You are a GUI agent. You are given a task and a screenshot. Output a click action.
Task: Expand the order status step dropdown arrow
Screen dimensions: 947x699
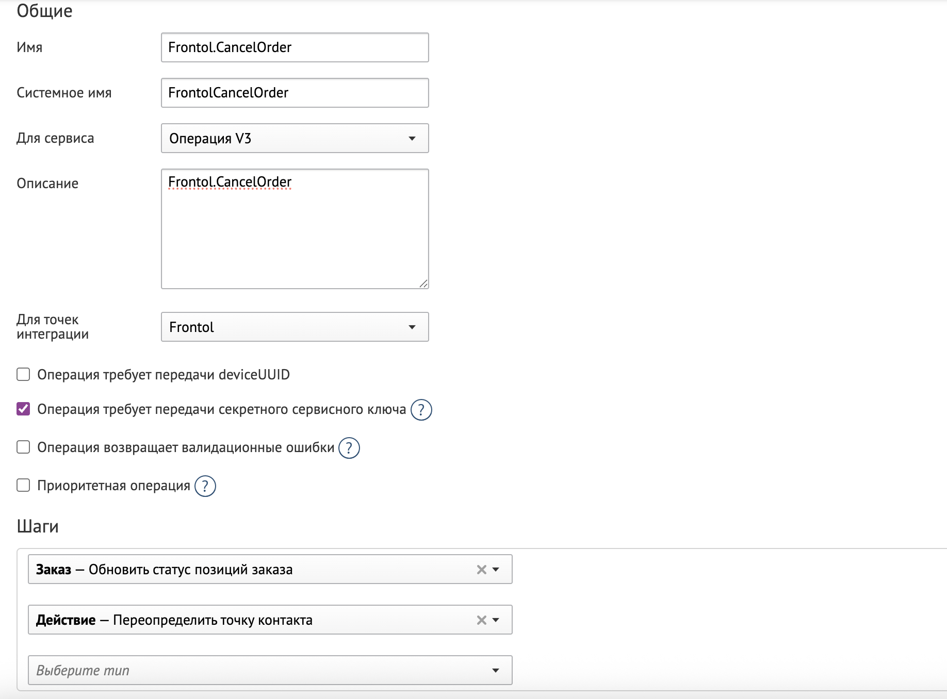pos(496,570)
